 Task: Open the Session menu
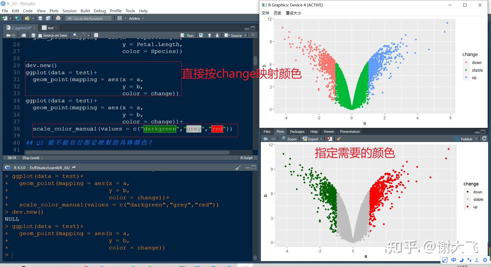pos(69,11)
